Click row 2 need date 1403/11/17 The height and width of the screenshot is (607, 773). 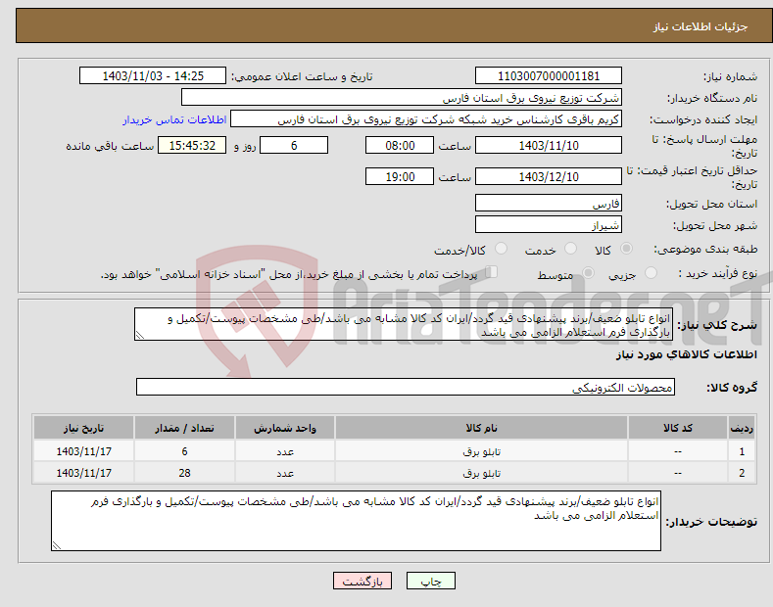tap(84, 473)
